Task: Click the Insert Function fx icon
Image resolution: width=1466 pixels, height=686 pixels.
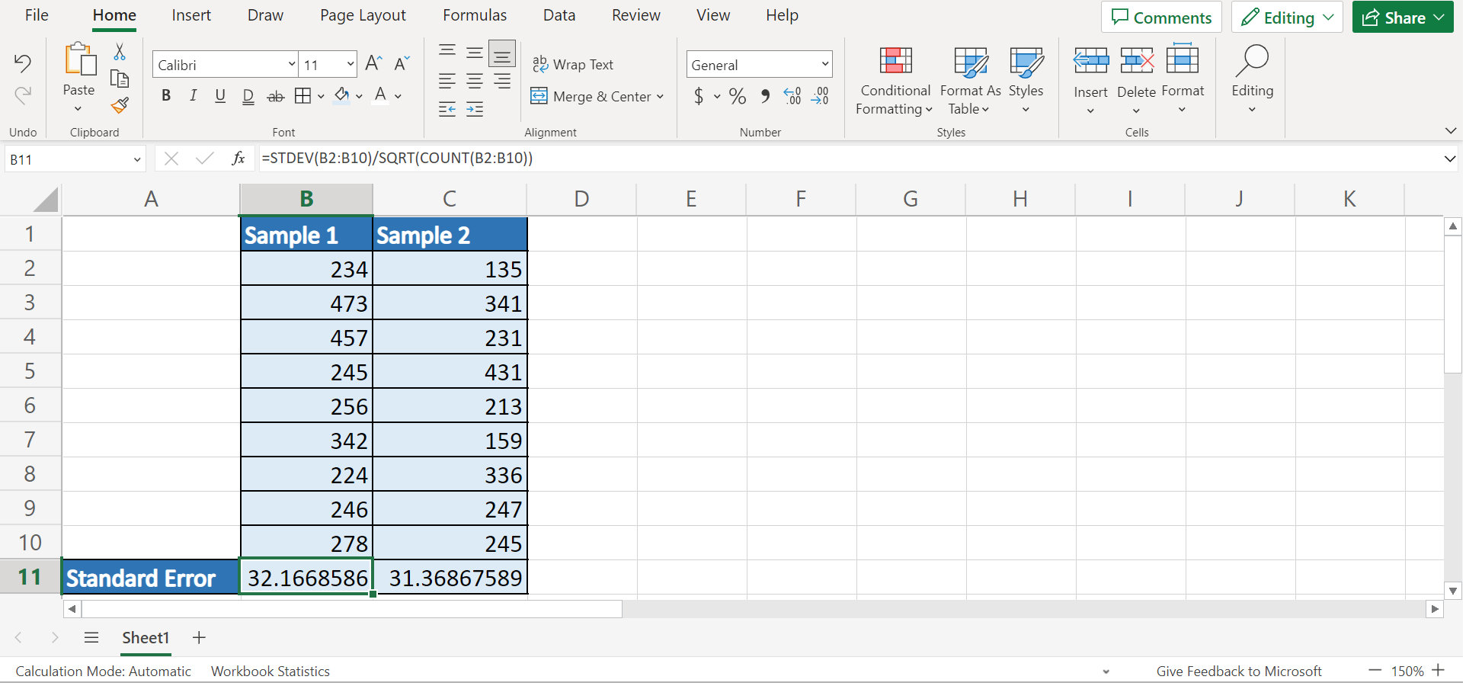Action: tap(238, 159)
